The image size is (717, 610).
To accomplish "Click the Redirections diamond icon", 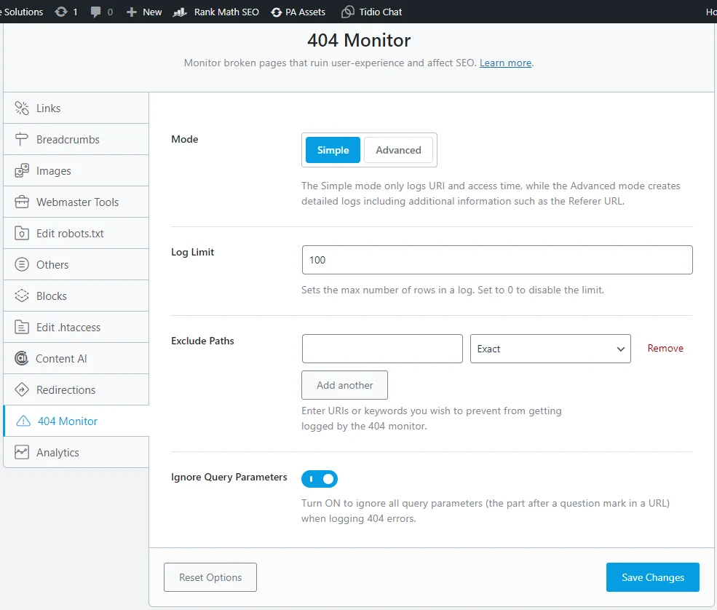I will click(x=22, y=389).
